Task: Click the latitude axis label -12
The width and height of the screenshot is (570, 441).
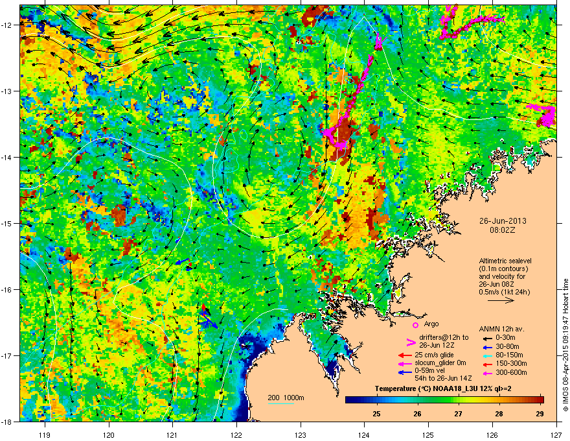Action: [6, 25]
